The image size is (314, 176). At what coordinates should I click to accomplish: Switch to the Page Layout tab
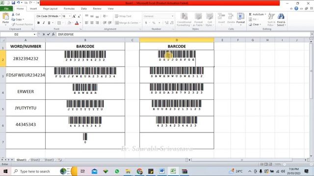pyautogui.click(x=50, y=9)
